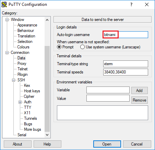Open the TTY category
Screen dimensions: 155x150
27,107
